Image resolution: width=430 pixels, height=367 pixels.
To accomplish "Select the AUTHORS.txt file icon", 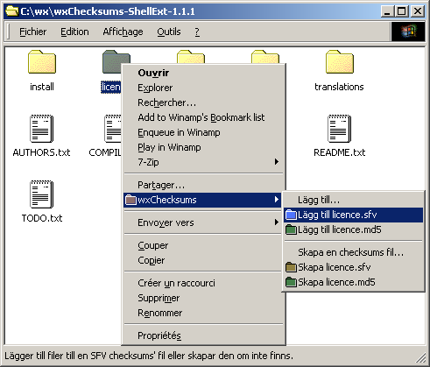I will tap(41, 129).
